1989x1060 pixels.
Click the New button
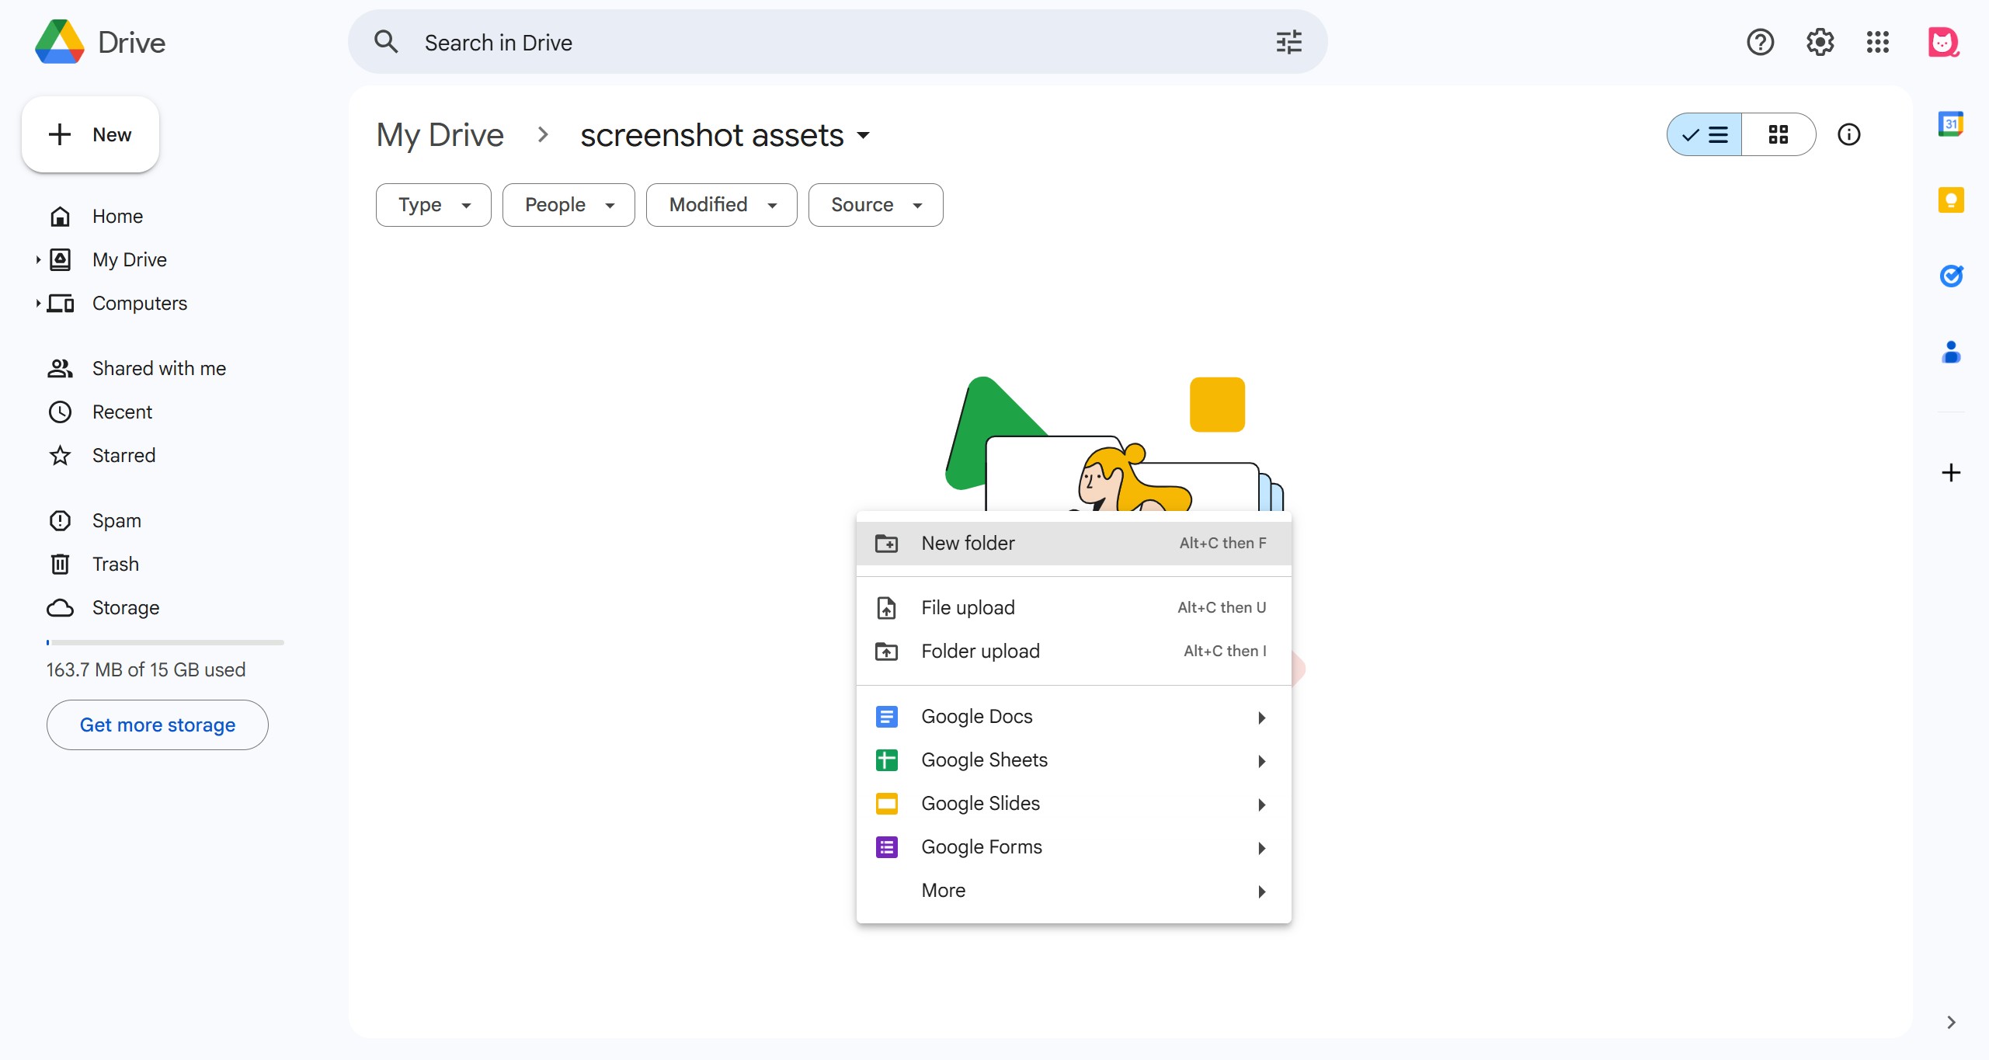click(x=91, y=134)
